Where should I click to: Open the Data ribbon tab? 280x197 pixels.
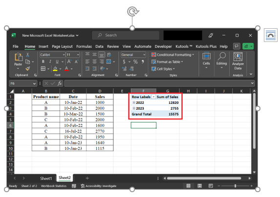coord(99,46)
